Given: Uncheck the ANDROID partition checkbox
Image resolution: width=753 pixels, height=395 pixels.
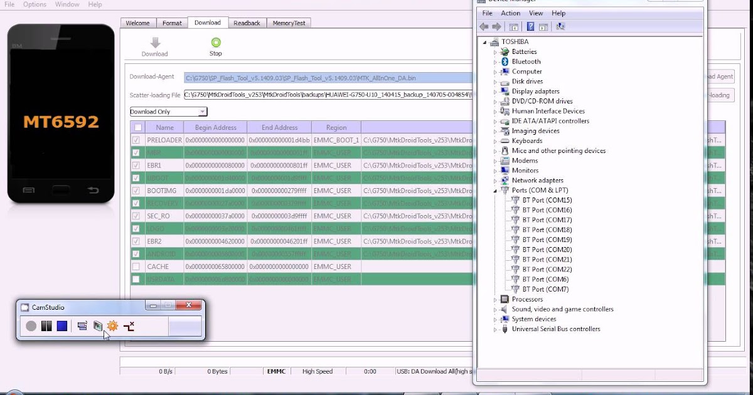Looking at the screenshot, I should click(136, 254).
